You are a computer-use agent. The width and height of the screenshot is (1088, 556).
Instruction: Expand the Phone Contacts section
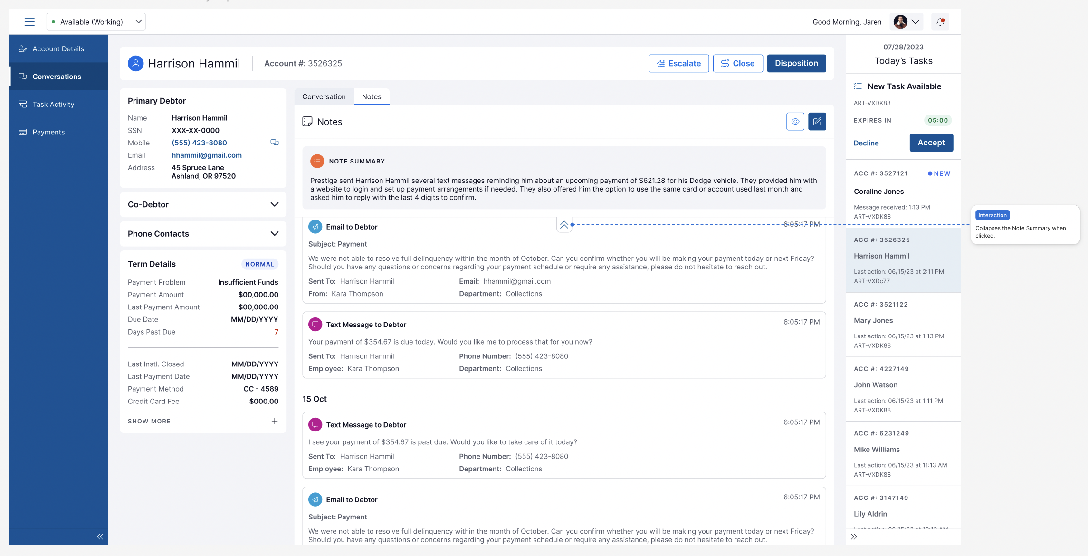[x=274, y=234]
